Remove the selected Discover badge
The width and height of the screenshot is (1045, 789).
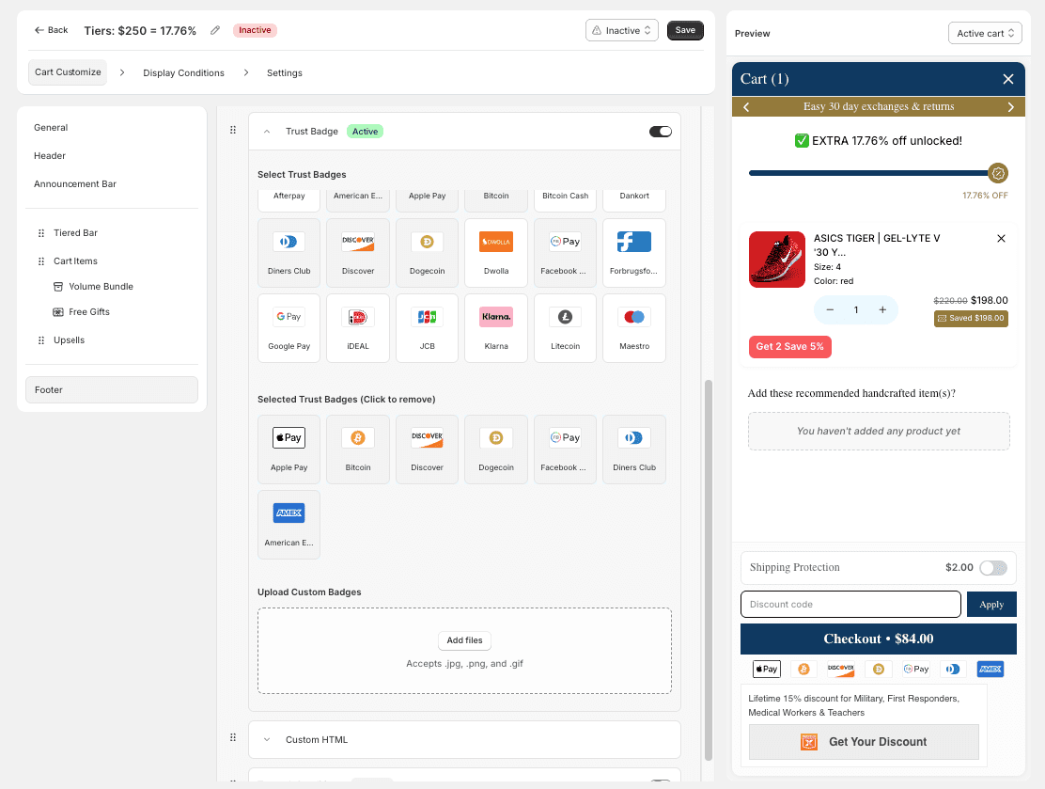[x=428, y=450]
